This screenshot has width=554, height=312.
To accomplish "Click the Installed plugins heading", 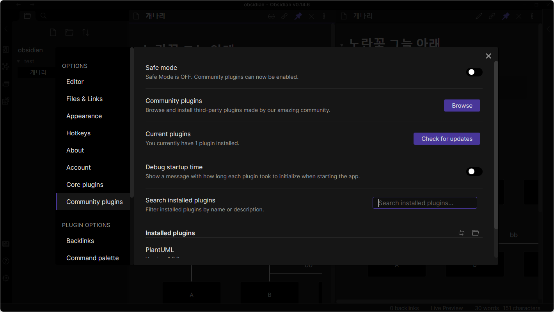I will click(170, 233).
